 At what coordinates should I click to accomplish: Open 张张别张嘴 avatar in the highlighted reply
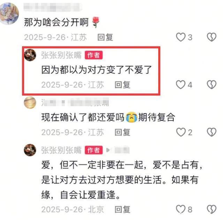click(30, 55)
